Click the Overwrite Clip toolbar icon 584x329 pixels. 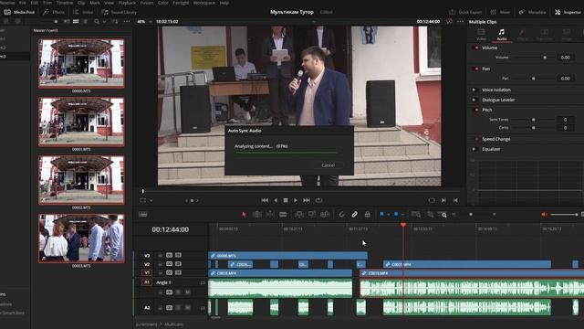(312, 215)
